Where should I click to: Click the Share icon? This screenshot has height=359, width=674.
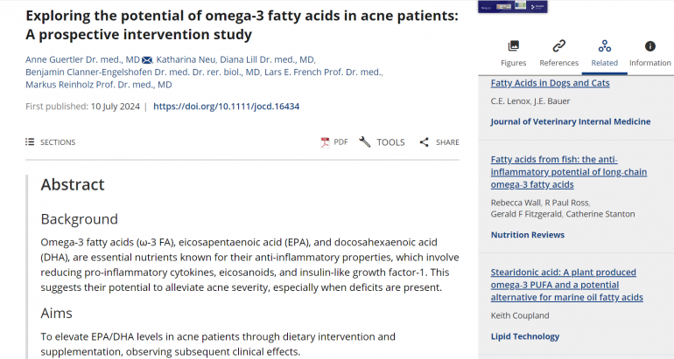(x=424, y=142)
